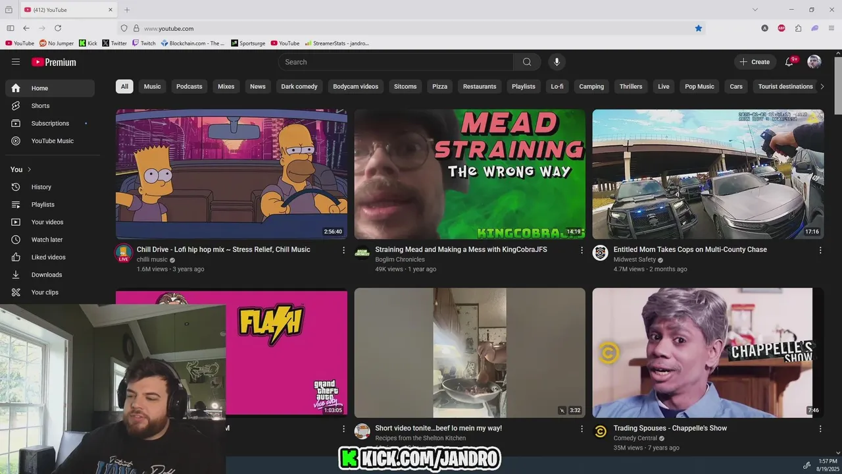Image resolution: width=842 pixels, height=474 pixels.
Task: Open the browser tab list dropdown
Action: tap(755, 10)
